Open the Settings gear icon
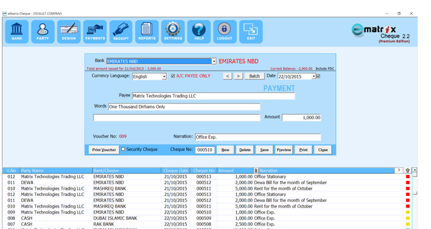 click(x=173, y=32)
